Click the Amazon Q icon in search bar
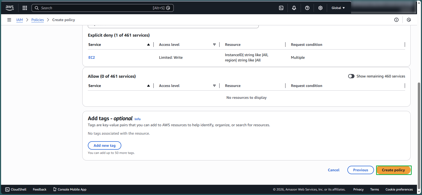Image resolution: width=422 pixels, height=195 pixels. tap(168, 8)
